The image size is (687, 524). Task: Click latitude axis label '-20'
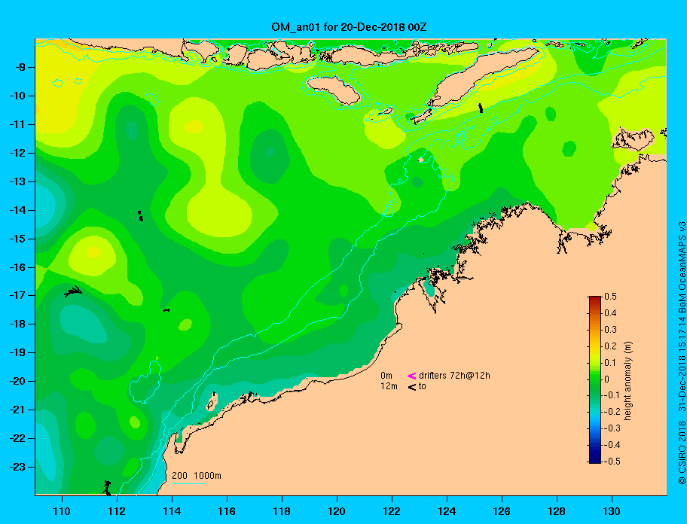(17, 381)
